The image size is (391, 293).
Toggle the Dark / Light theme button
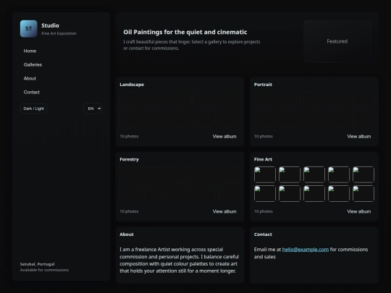(x=33, y=109)
